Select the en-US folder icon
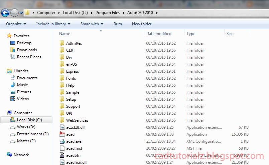This screenshot has width=269, height=165. 62,64
